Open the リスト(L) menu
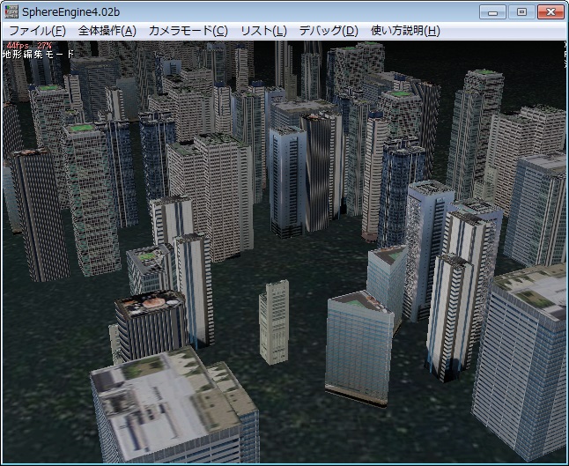This screenshot has height=466, width=569. [263, 31]
